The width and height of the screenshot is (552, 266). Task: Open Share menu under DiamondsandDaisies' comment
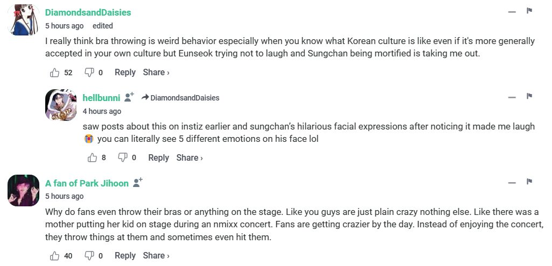156,73
